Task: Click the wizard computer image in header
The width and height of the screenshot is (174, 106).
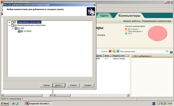Action: click(91, 11)
